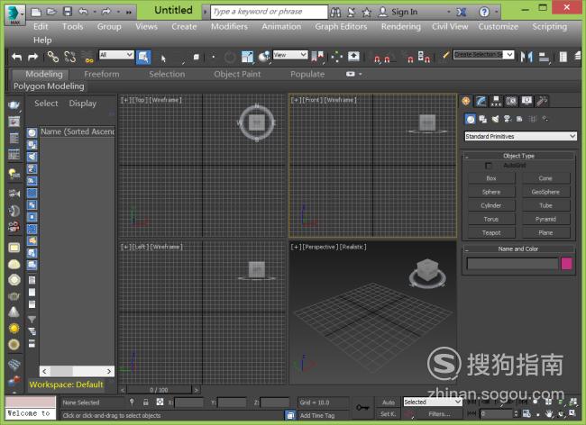Toggle the AutoGrid checkbox
This screenshot has height=425, width=586.
pyautogui.click(x=488, y=166)
